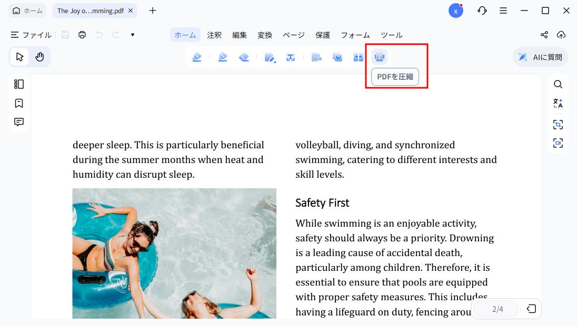Image resolution: width=577 pixels, height=326 pixels.
Task: Open the ファイル menu
Action: (x=31, y=35)
